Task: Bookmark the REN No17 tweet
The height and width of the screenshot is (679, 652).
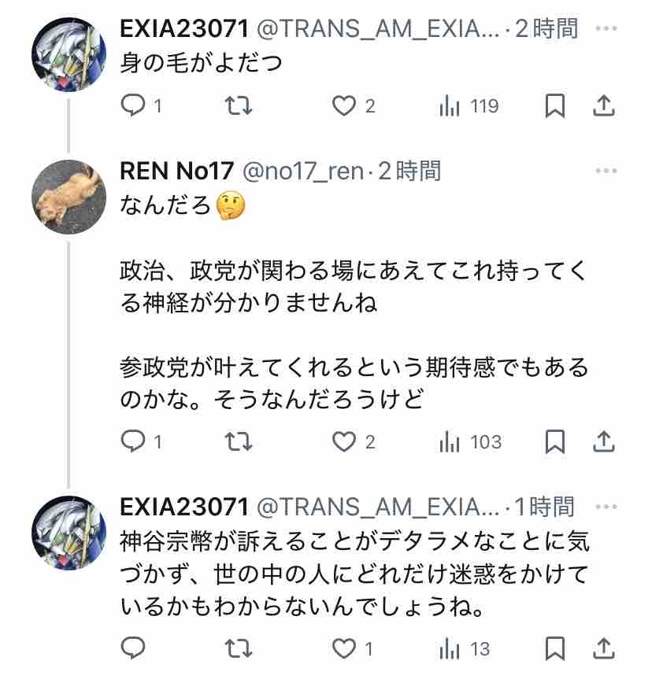Action: (555, 441)
